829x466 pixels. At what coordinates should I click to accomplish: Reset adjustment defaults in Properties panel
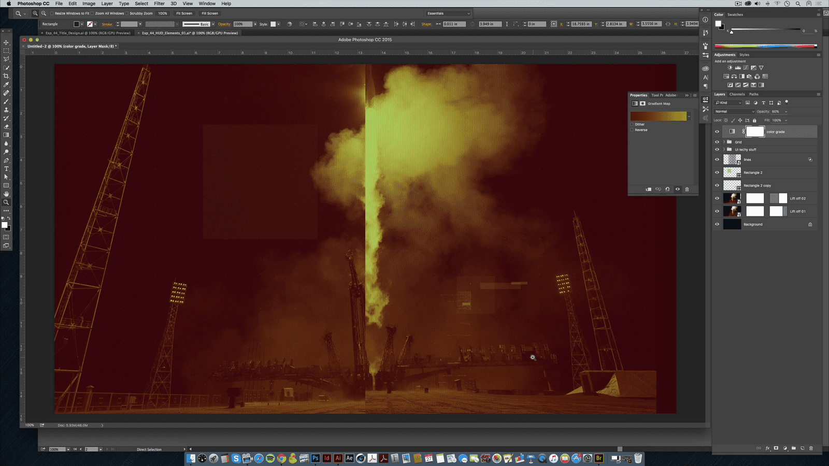667,190
